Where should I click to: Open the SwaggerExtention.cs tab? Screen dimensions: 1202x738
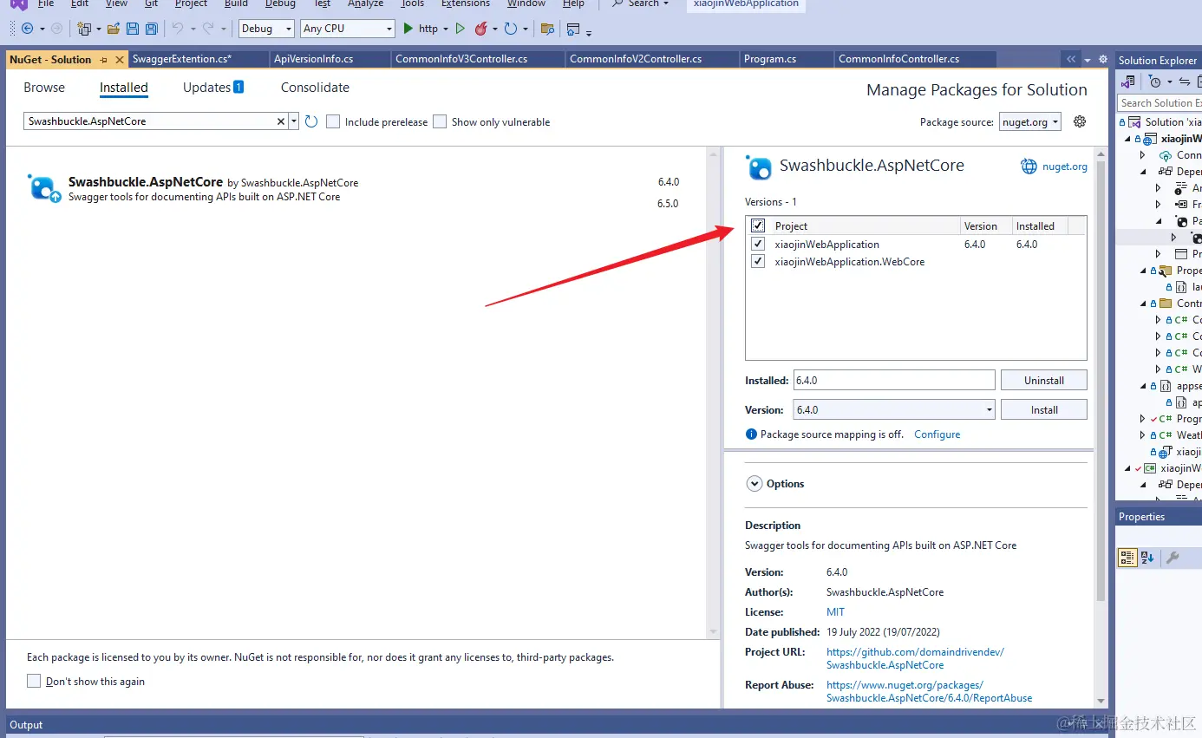(x=199, y=59)
